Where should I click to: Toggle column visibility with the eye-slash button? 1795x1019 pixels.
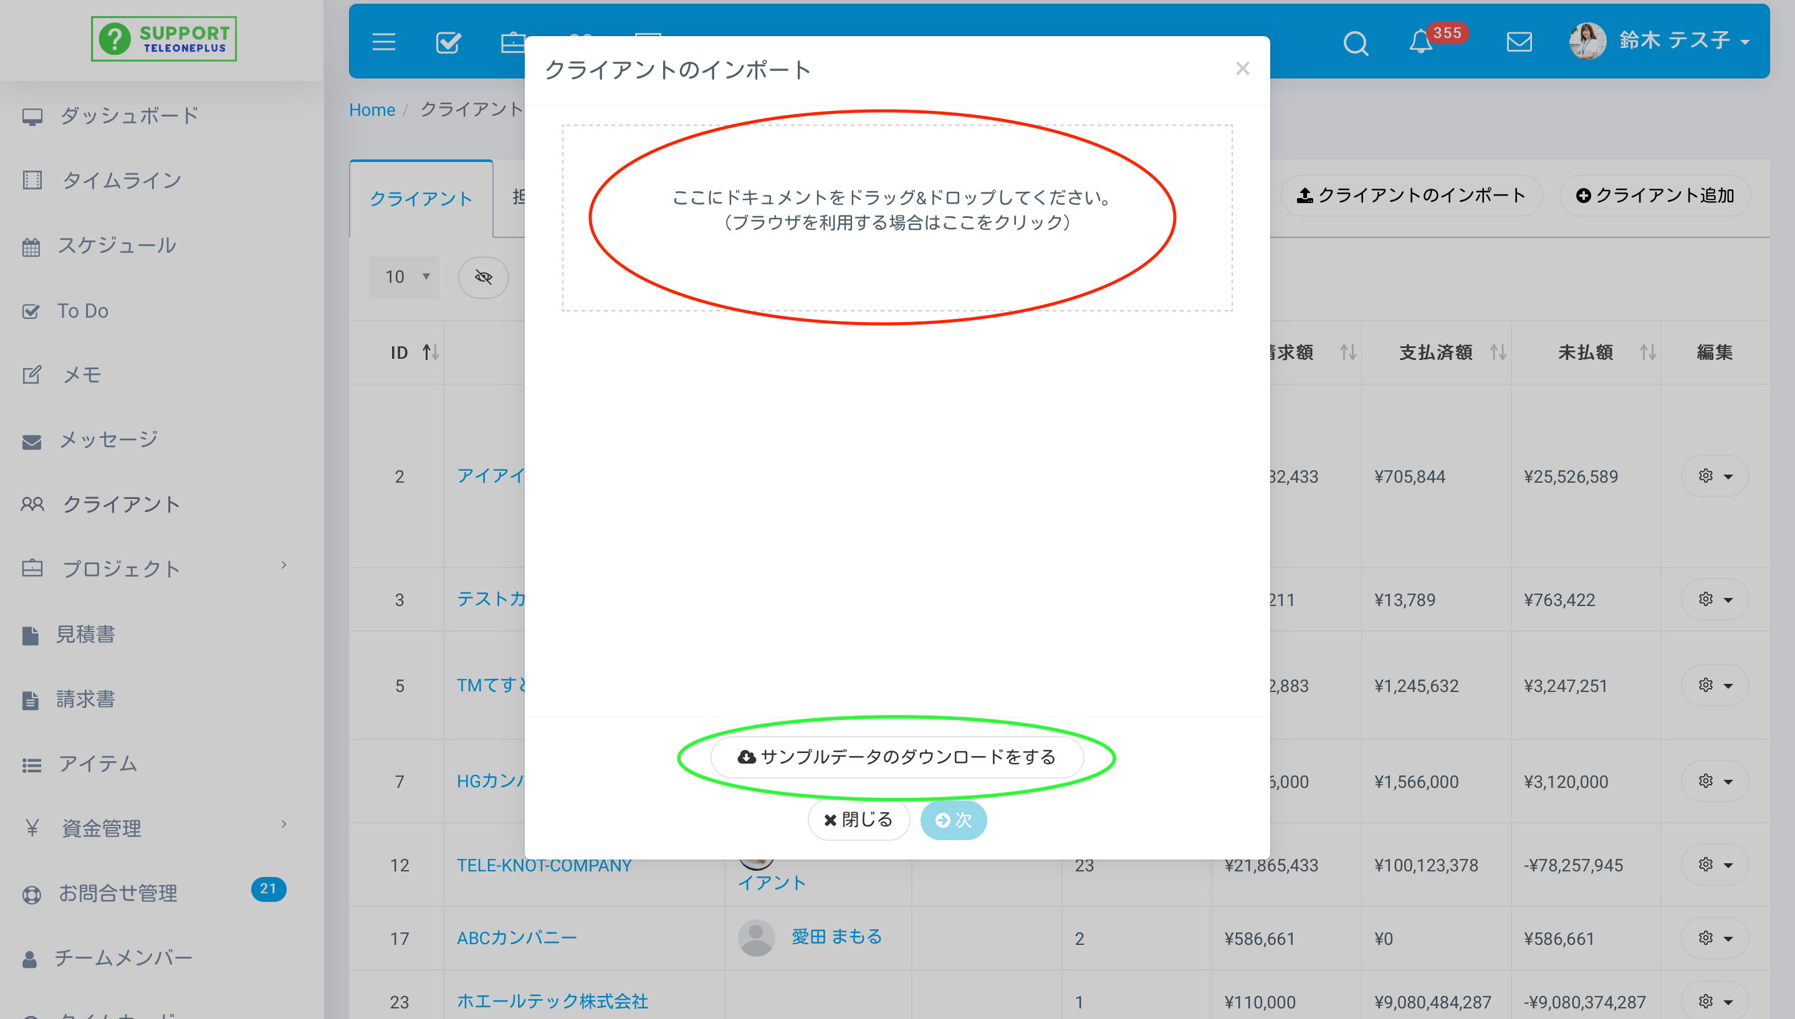pyautogui.click(x=483, y=277)
